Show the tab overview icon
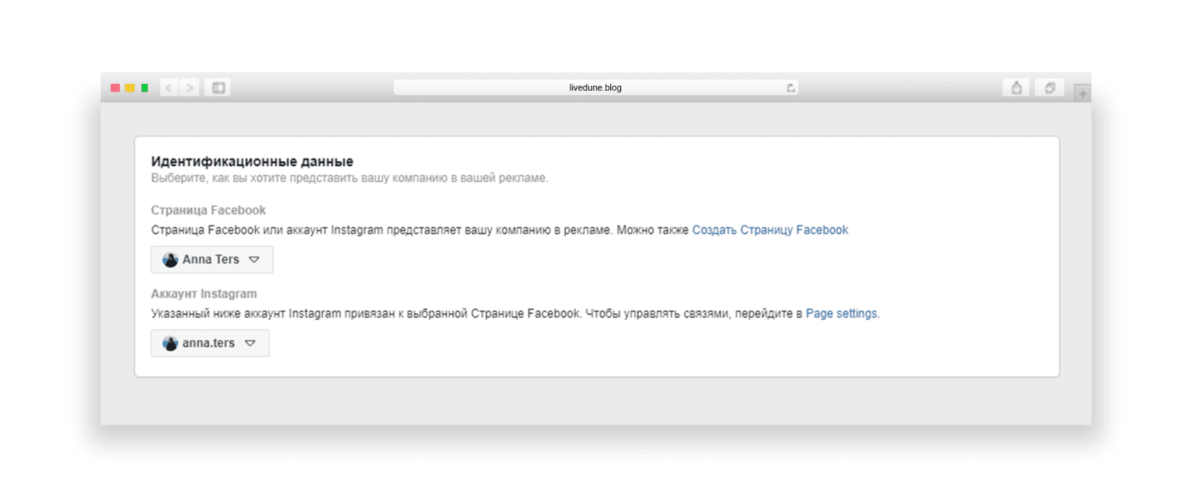Screen dimensions: 1192x497 pos(1049,88)
